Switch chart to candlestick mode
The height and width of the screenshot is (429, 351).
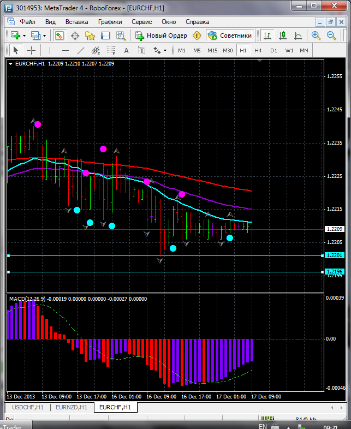tap(283, 35)
